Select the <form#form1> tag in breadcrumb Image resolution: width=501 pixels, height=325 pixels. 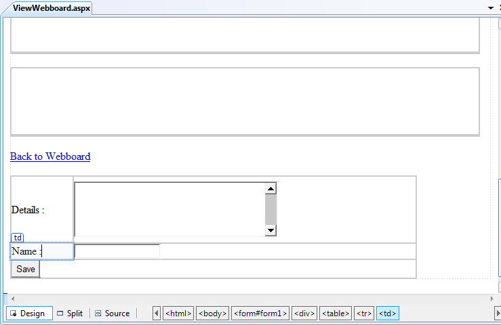[x=260, y=313]
